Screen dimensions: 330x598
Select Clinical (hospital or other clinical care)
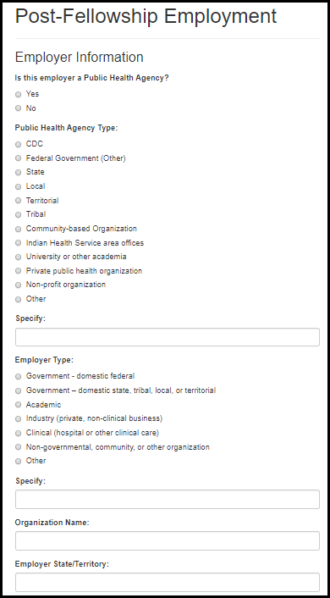coord(18,433)
